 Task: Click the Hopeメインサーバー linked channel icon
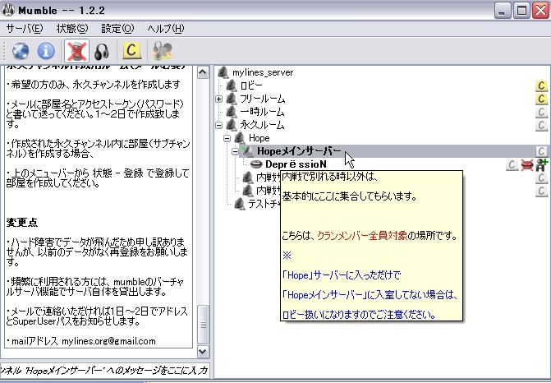point(247,151)
